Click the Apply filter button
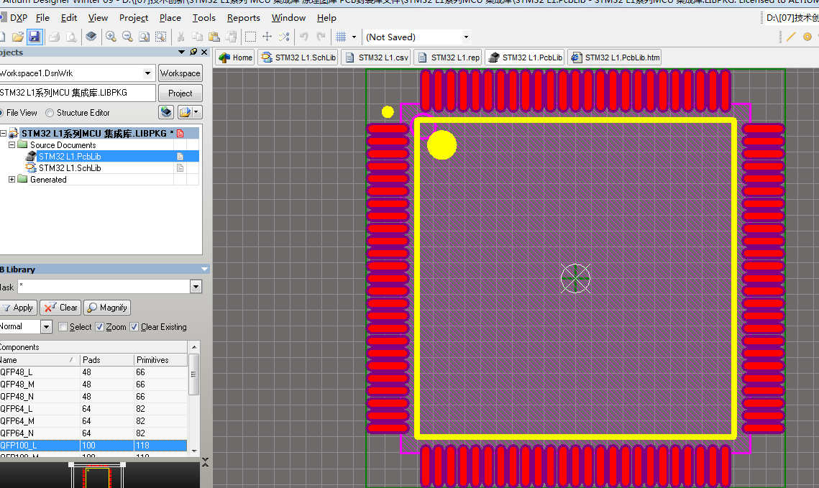Viewport: 819px width, 488px height. [x=18, y=308]
